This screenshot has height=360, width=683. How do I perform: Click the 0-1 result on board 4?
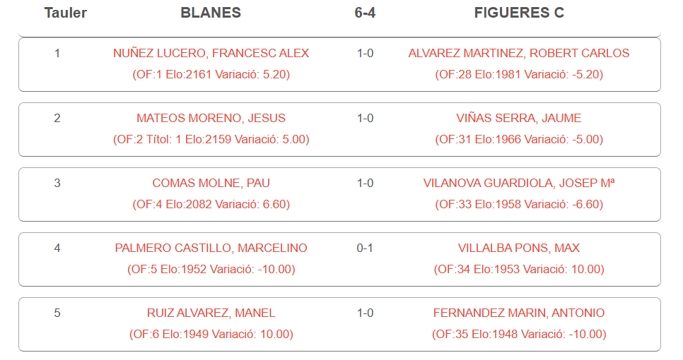(365, 248)
